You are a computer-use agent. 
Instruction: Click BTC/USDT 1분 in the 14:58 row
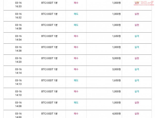[49, 25]
